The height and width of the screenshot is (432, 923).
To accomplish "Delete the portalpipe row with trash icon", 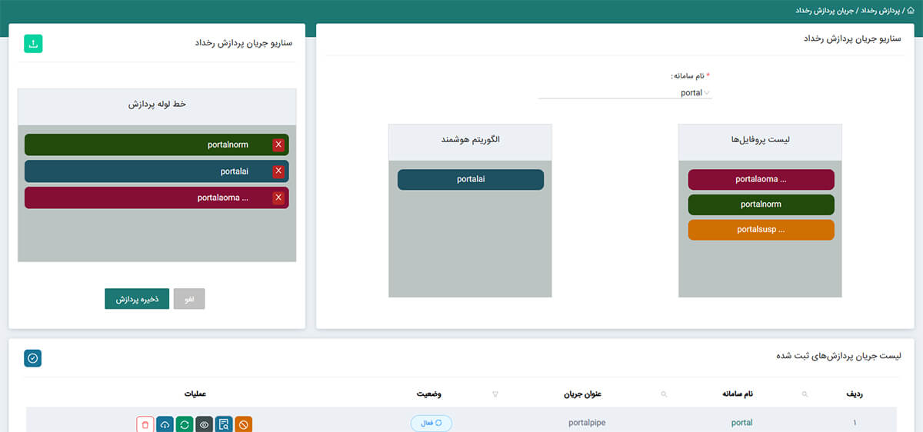I will (145, 424).
